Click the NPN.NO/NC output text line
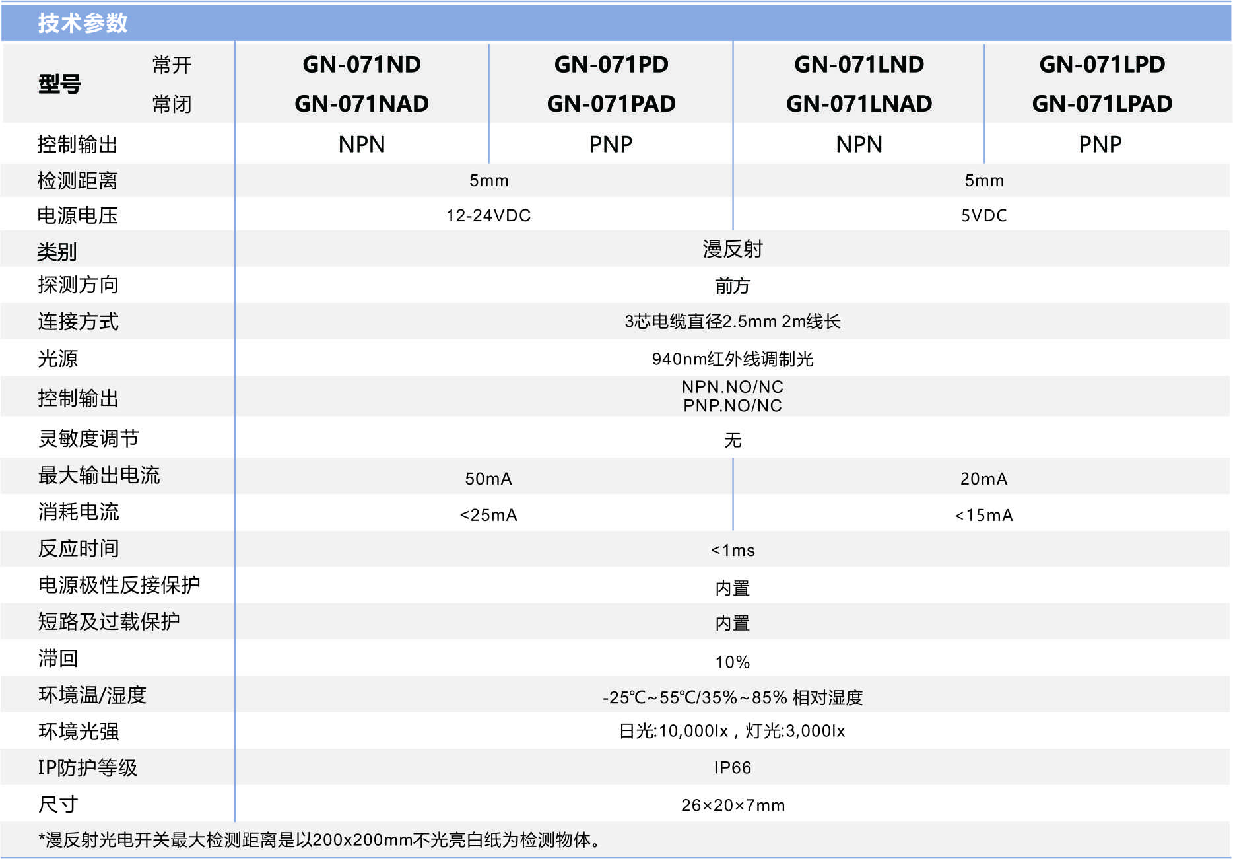Viewport: 1233px width, 859px height. point(733,387)
